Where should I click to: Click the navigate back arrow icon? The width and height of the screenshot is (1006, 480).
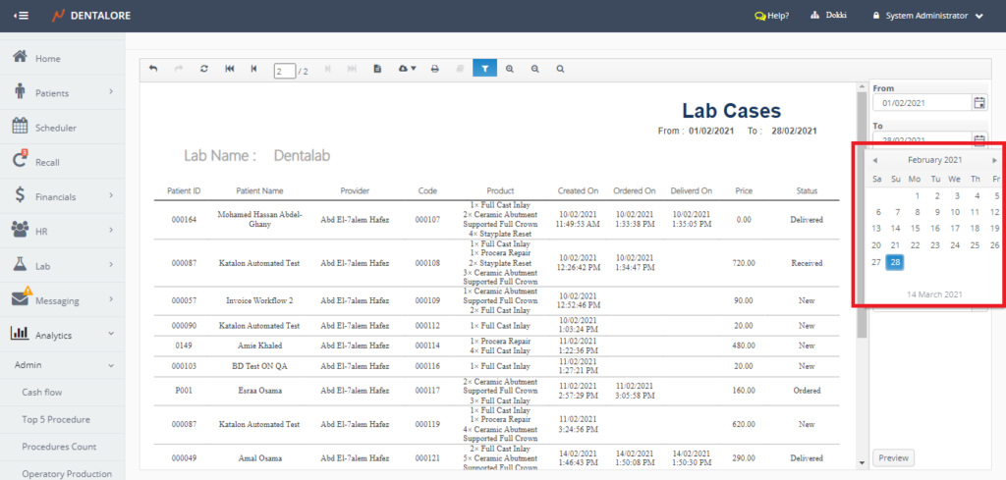[153, 69]
